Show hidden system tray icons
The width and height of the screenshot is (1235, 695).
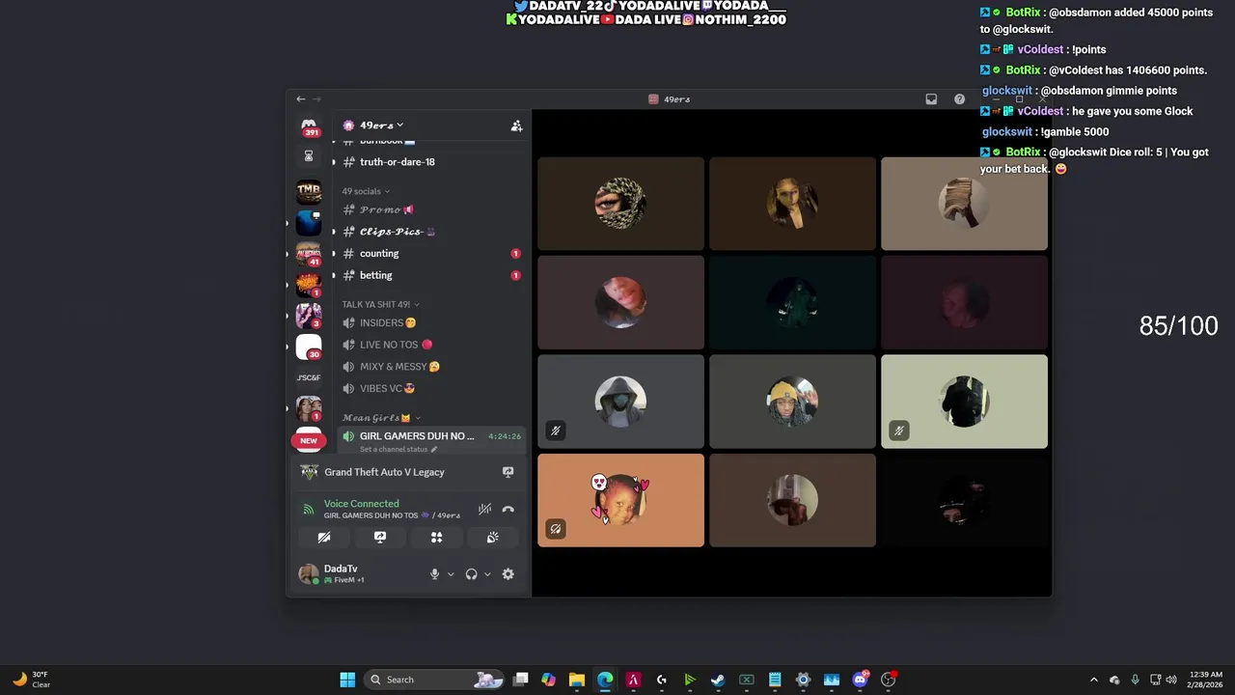1093,680
